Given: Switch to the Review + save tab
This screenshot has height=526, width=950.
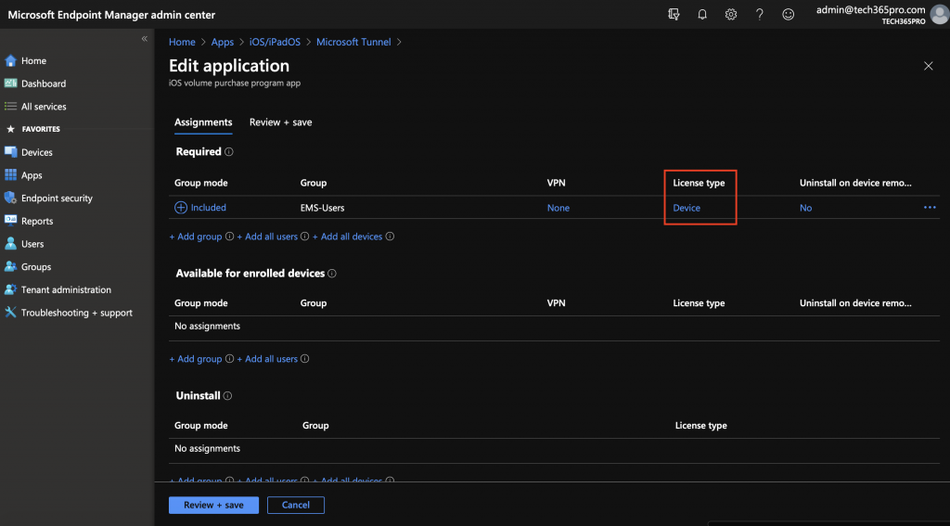Looking at the screenshot, I should (280, 122).
